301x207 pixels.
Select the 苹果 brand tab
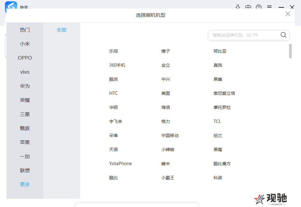[25, 142]
